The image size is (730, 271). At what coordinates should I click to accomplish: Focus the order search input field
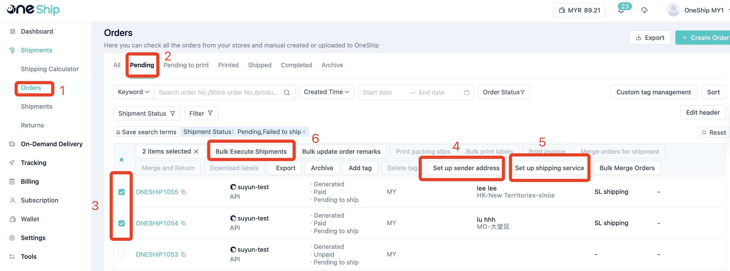(219, 92)
